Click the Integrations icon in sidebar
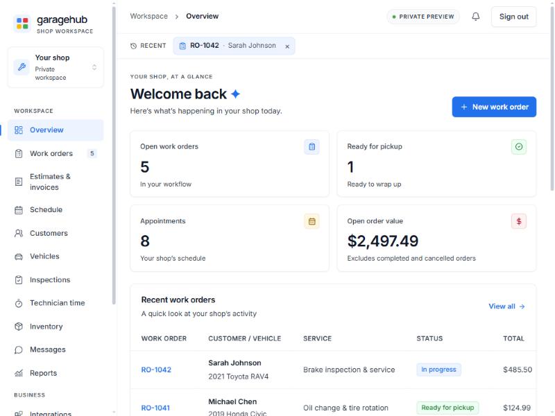555x416 pixels. (x=19, y=413)
